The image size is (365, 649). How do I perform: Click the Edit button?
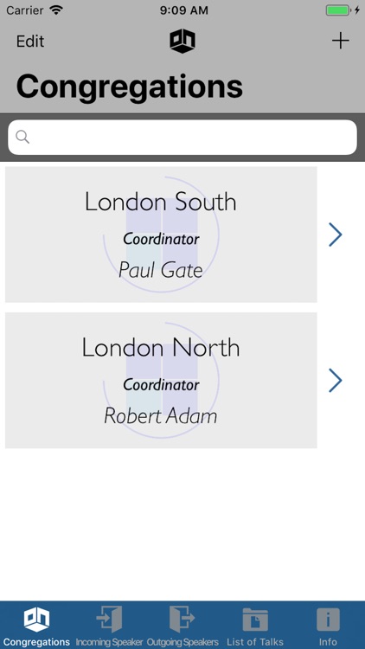pyautogui.click(x=30, y=42)
